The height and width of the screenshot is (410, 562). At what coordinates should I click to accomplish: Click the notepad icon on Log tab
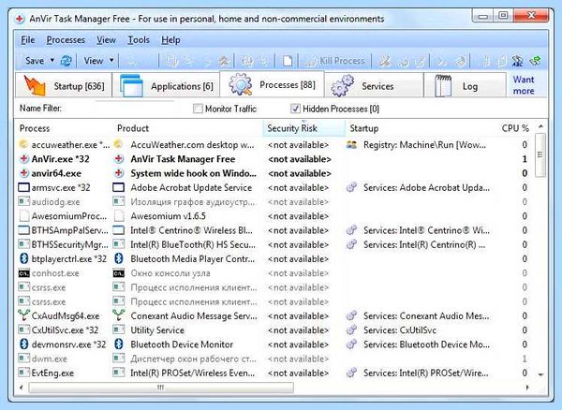tap(443, 85)
